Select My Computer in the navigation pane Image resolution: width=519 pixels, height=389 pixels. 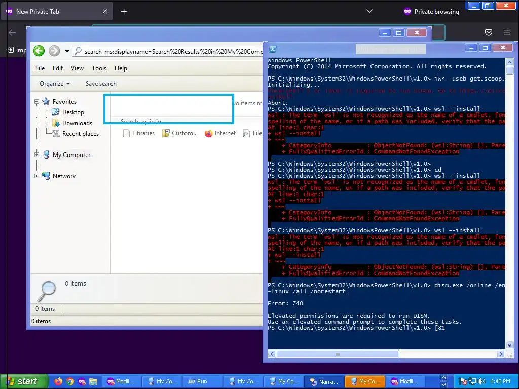pyautogui.click(x=71, y=155)
